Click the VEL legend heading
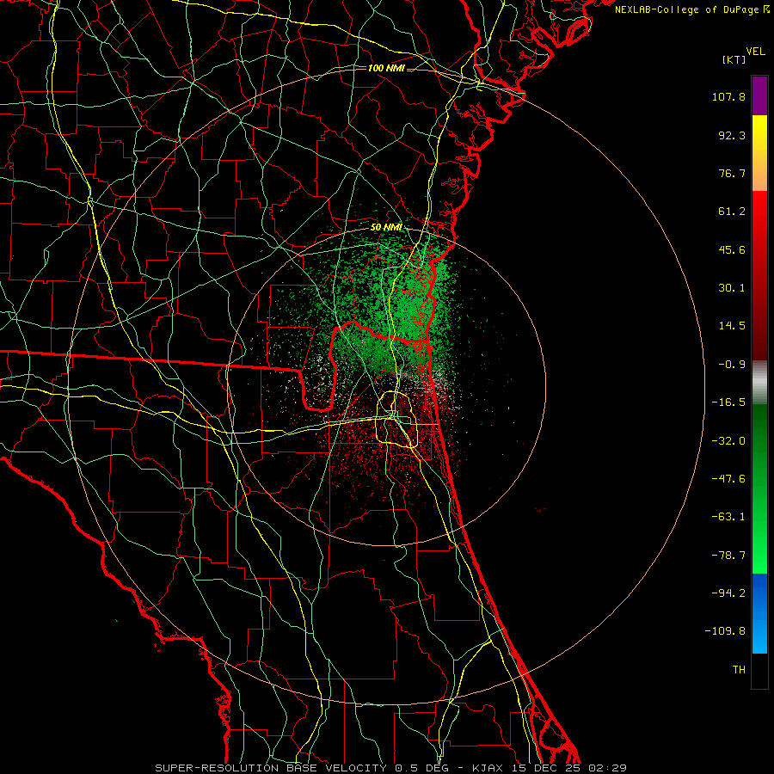 (x=755, y=52)
